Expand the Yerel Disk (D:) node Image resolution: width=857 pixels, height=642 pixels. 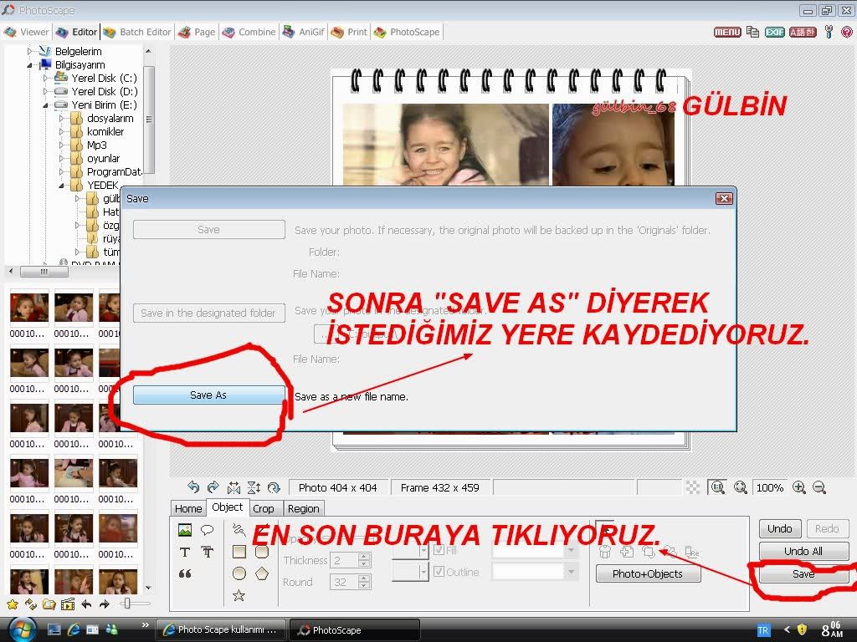tap(46, 92)
